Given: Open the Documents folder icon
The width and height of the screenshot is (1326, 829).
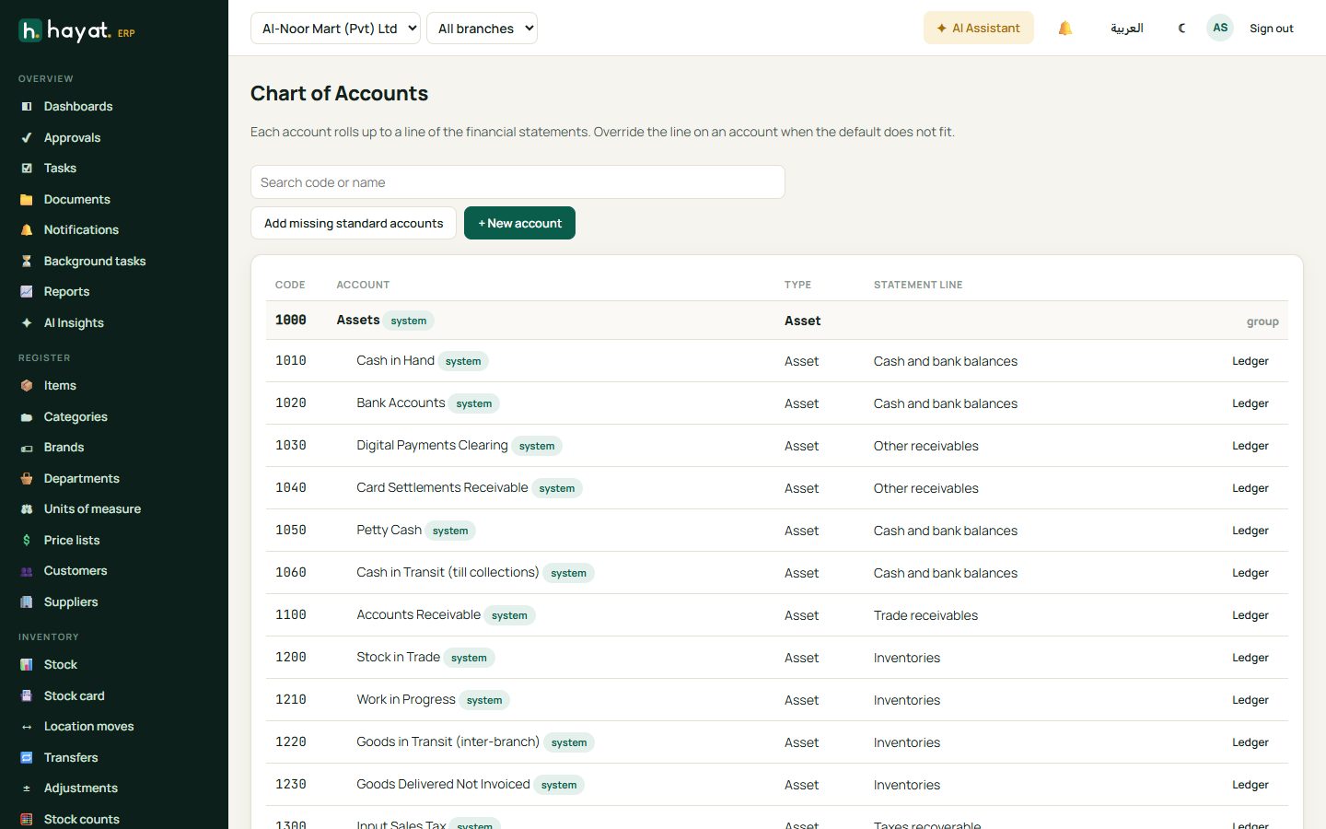Looking at the screenshot, I should (27, 200).
